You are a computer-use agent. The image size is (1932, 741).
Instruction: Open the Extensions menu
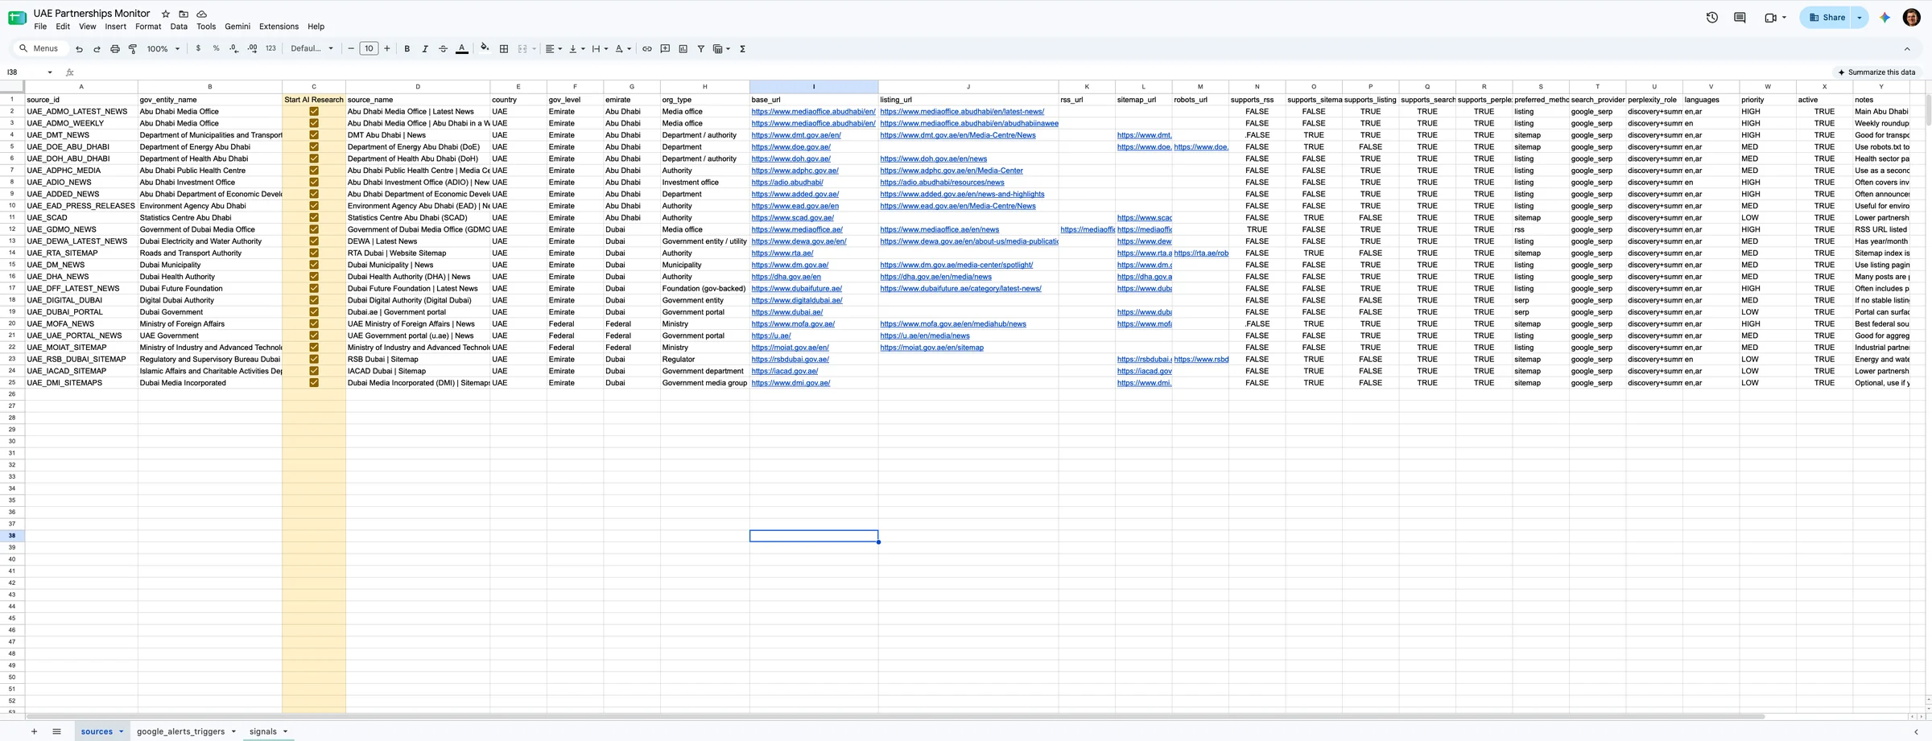point(279,27)
